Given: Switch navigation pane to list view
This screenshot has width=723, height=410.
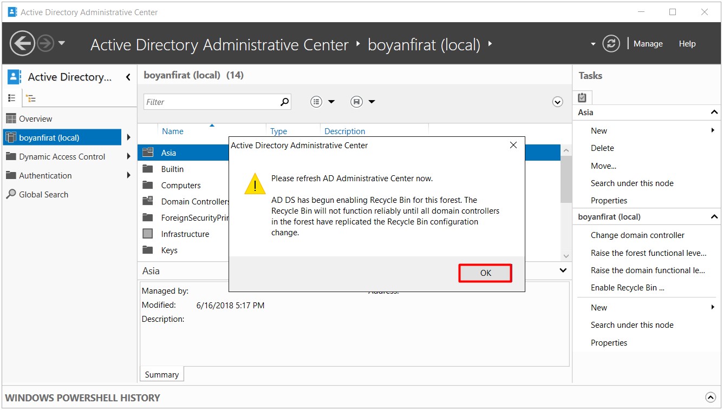Looking at the screenshot, I should [11, 98].
